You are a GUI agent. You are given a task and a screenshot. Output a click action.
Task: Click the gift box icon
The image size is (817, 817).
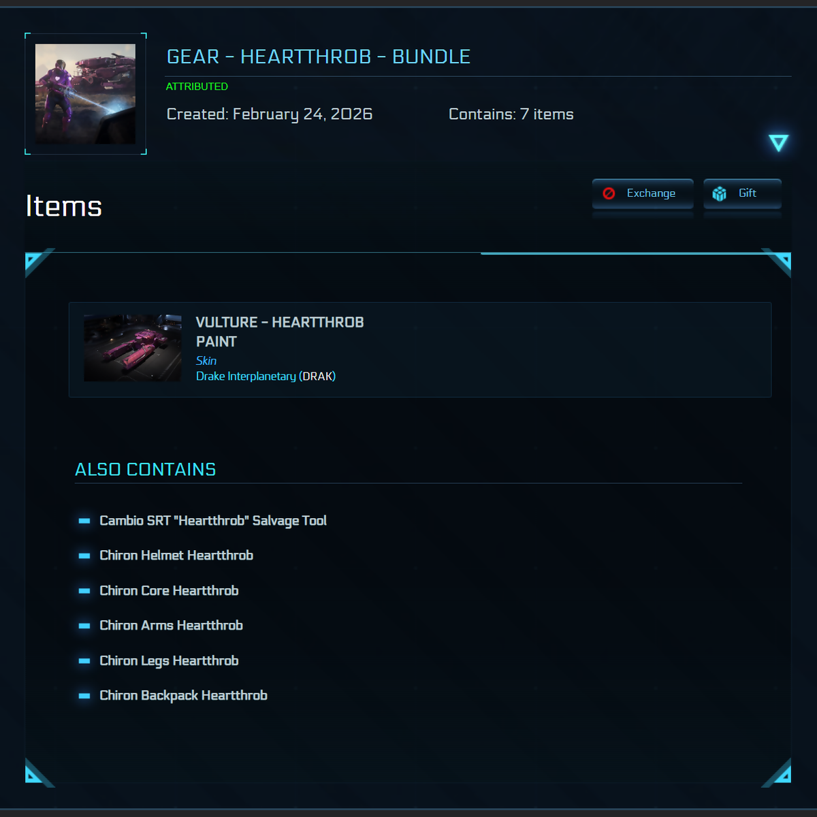click(x=719, y=194)
